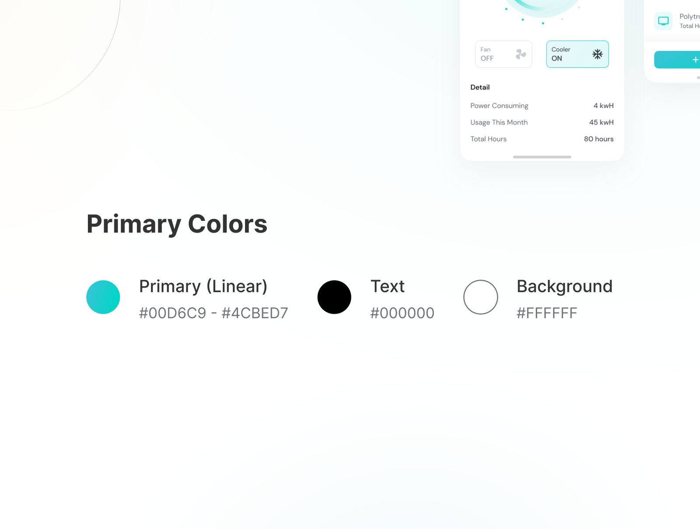
Task: Click the Detail section heading
Action: pyautogui.click(x=480, y=88)
